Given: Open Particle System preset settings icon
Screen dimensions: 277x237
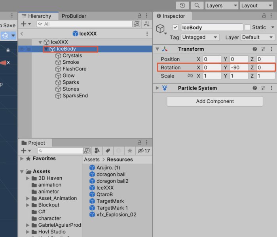Looking at the screenshot, I should (x=263, y=88).
